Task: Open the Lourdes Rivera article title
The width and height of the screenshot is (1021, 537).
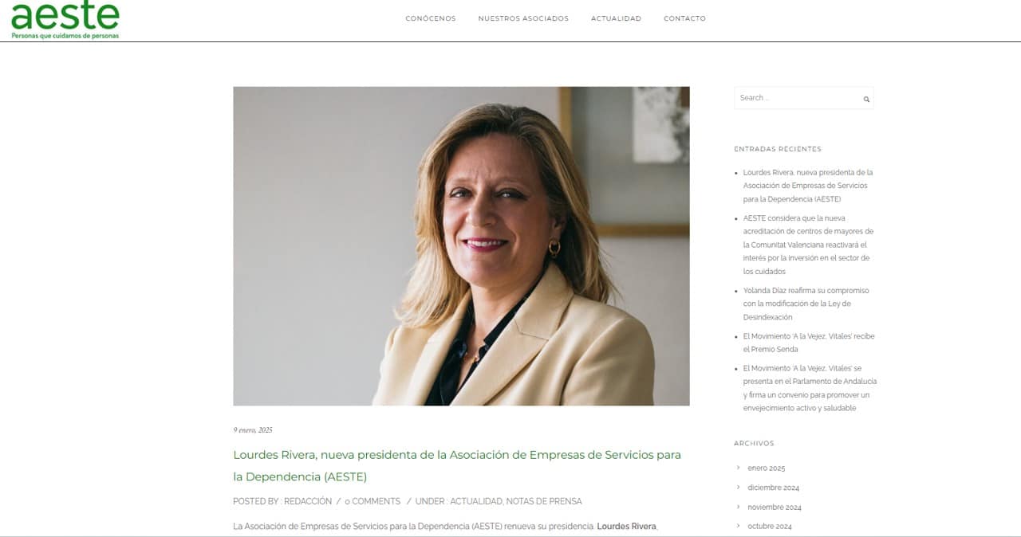Action: 457,466
